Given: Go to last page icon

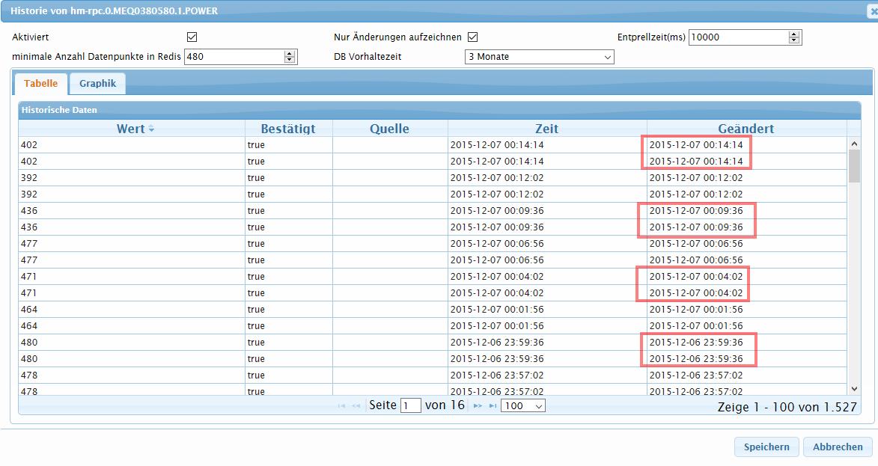Looking at the screenshot, I should pyautogui.click(x=493, y=406).
